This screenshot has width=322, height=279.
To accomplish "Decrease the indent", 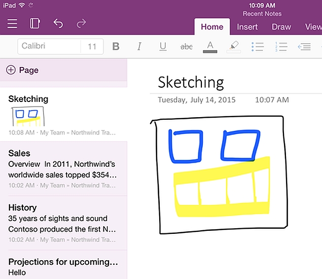I will pos(304,47).
